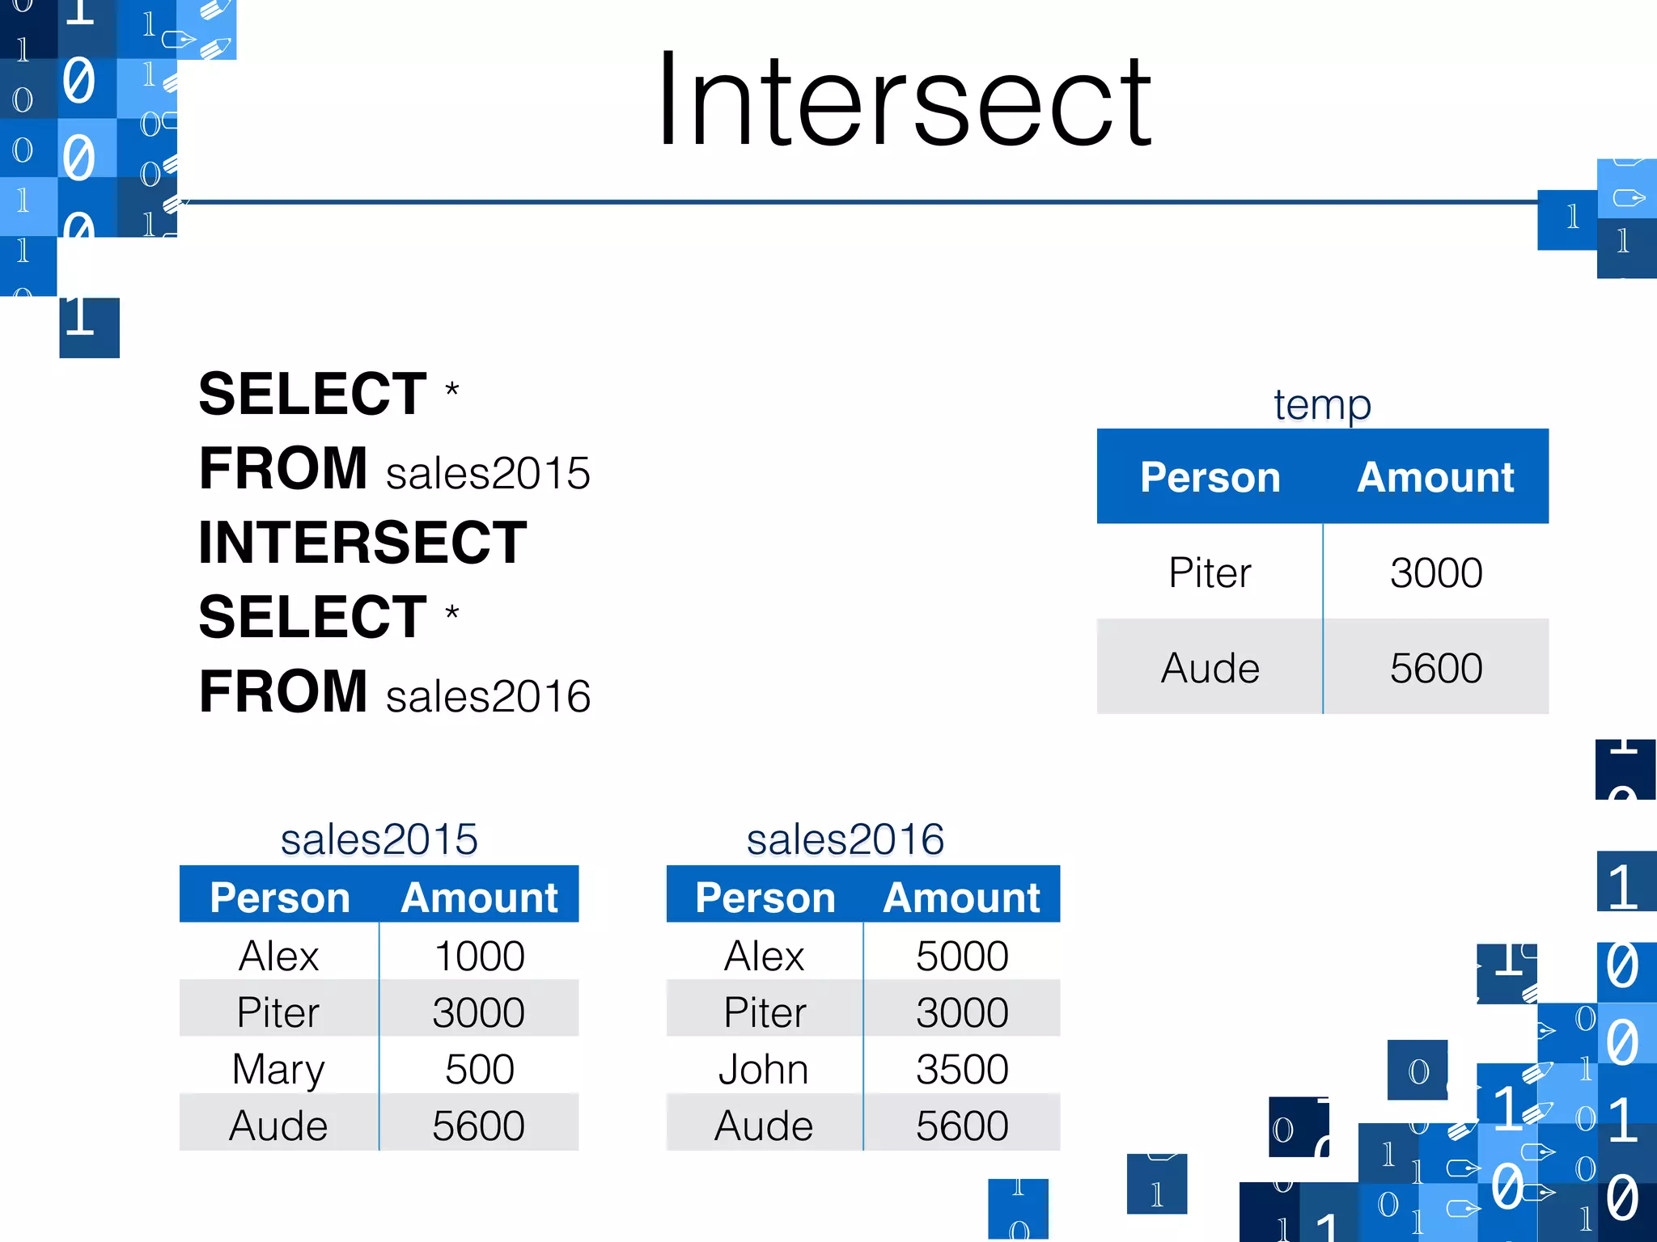This screenshot has height=1242, width=1657.
Task: Select the John cell in the sales2016 table
Action: 765,1068
